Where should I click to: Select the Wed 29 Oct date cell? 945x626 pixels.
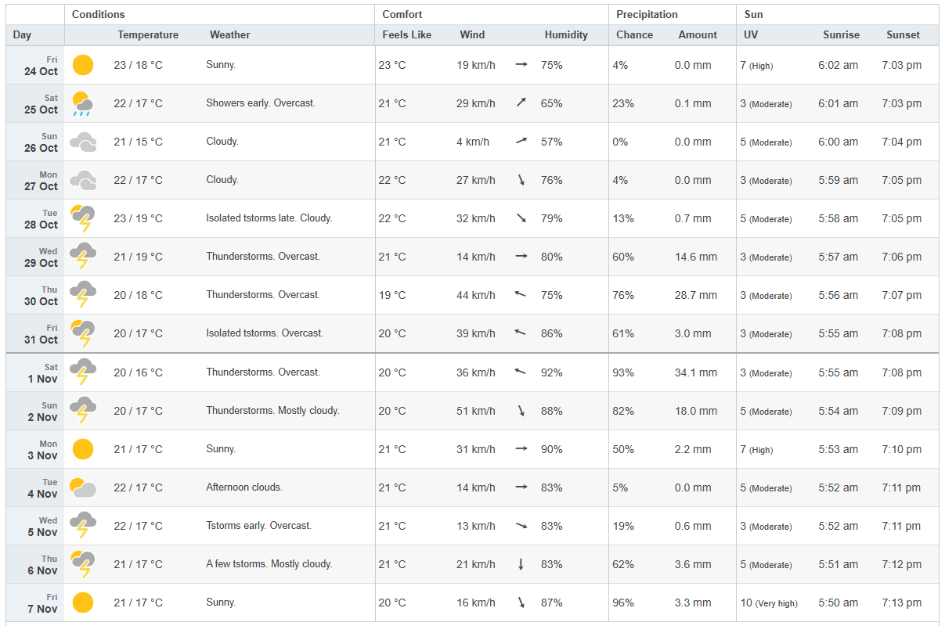(41, 257)
